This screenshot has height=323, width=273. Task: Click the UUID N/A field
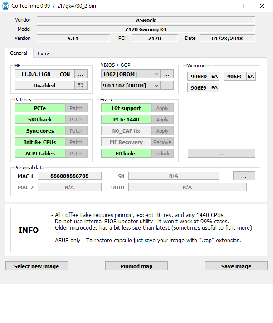187,187
